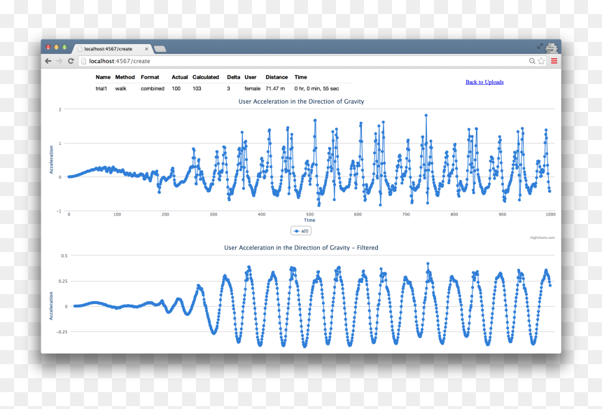Click the zoom magnifier icon in address bar
The image size is (602, 409).
click(x=532, y=61)
